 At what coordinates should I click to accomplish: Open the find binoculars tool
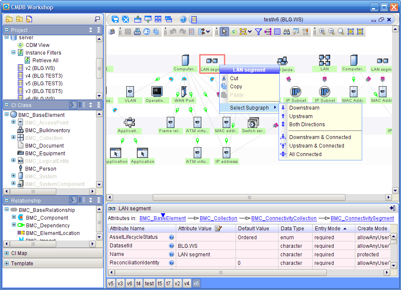click(287, 32)
